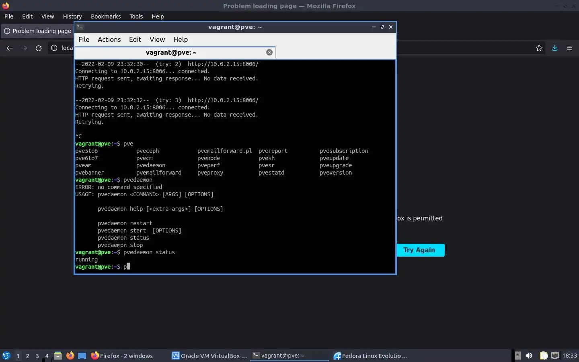Click the site information icon in the URL bar
This screenshot has width=579, height=362.
coord(54,48)
